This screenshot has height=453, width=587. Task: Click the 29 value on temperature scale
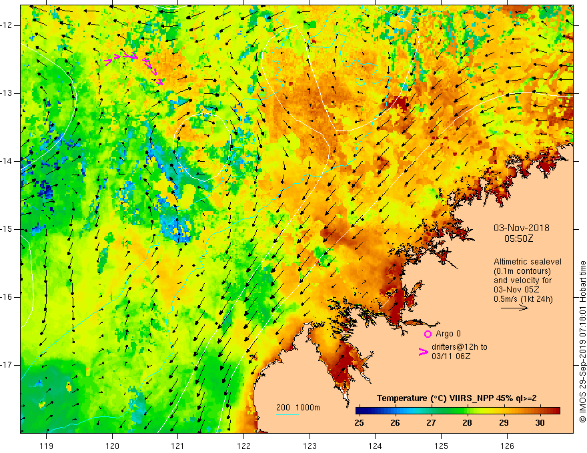pos(504,423)
